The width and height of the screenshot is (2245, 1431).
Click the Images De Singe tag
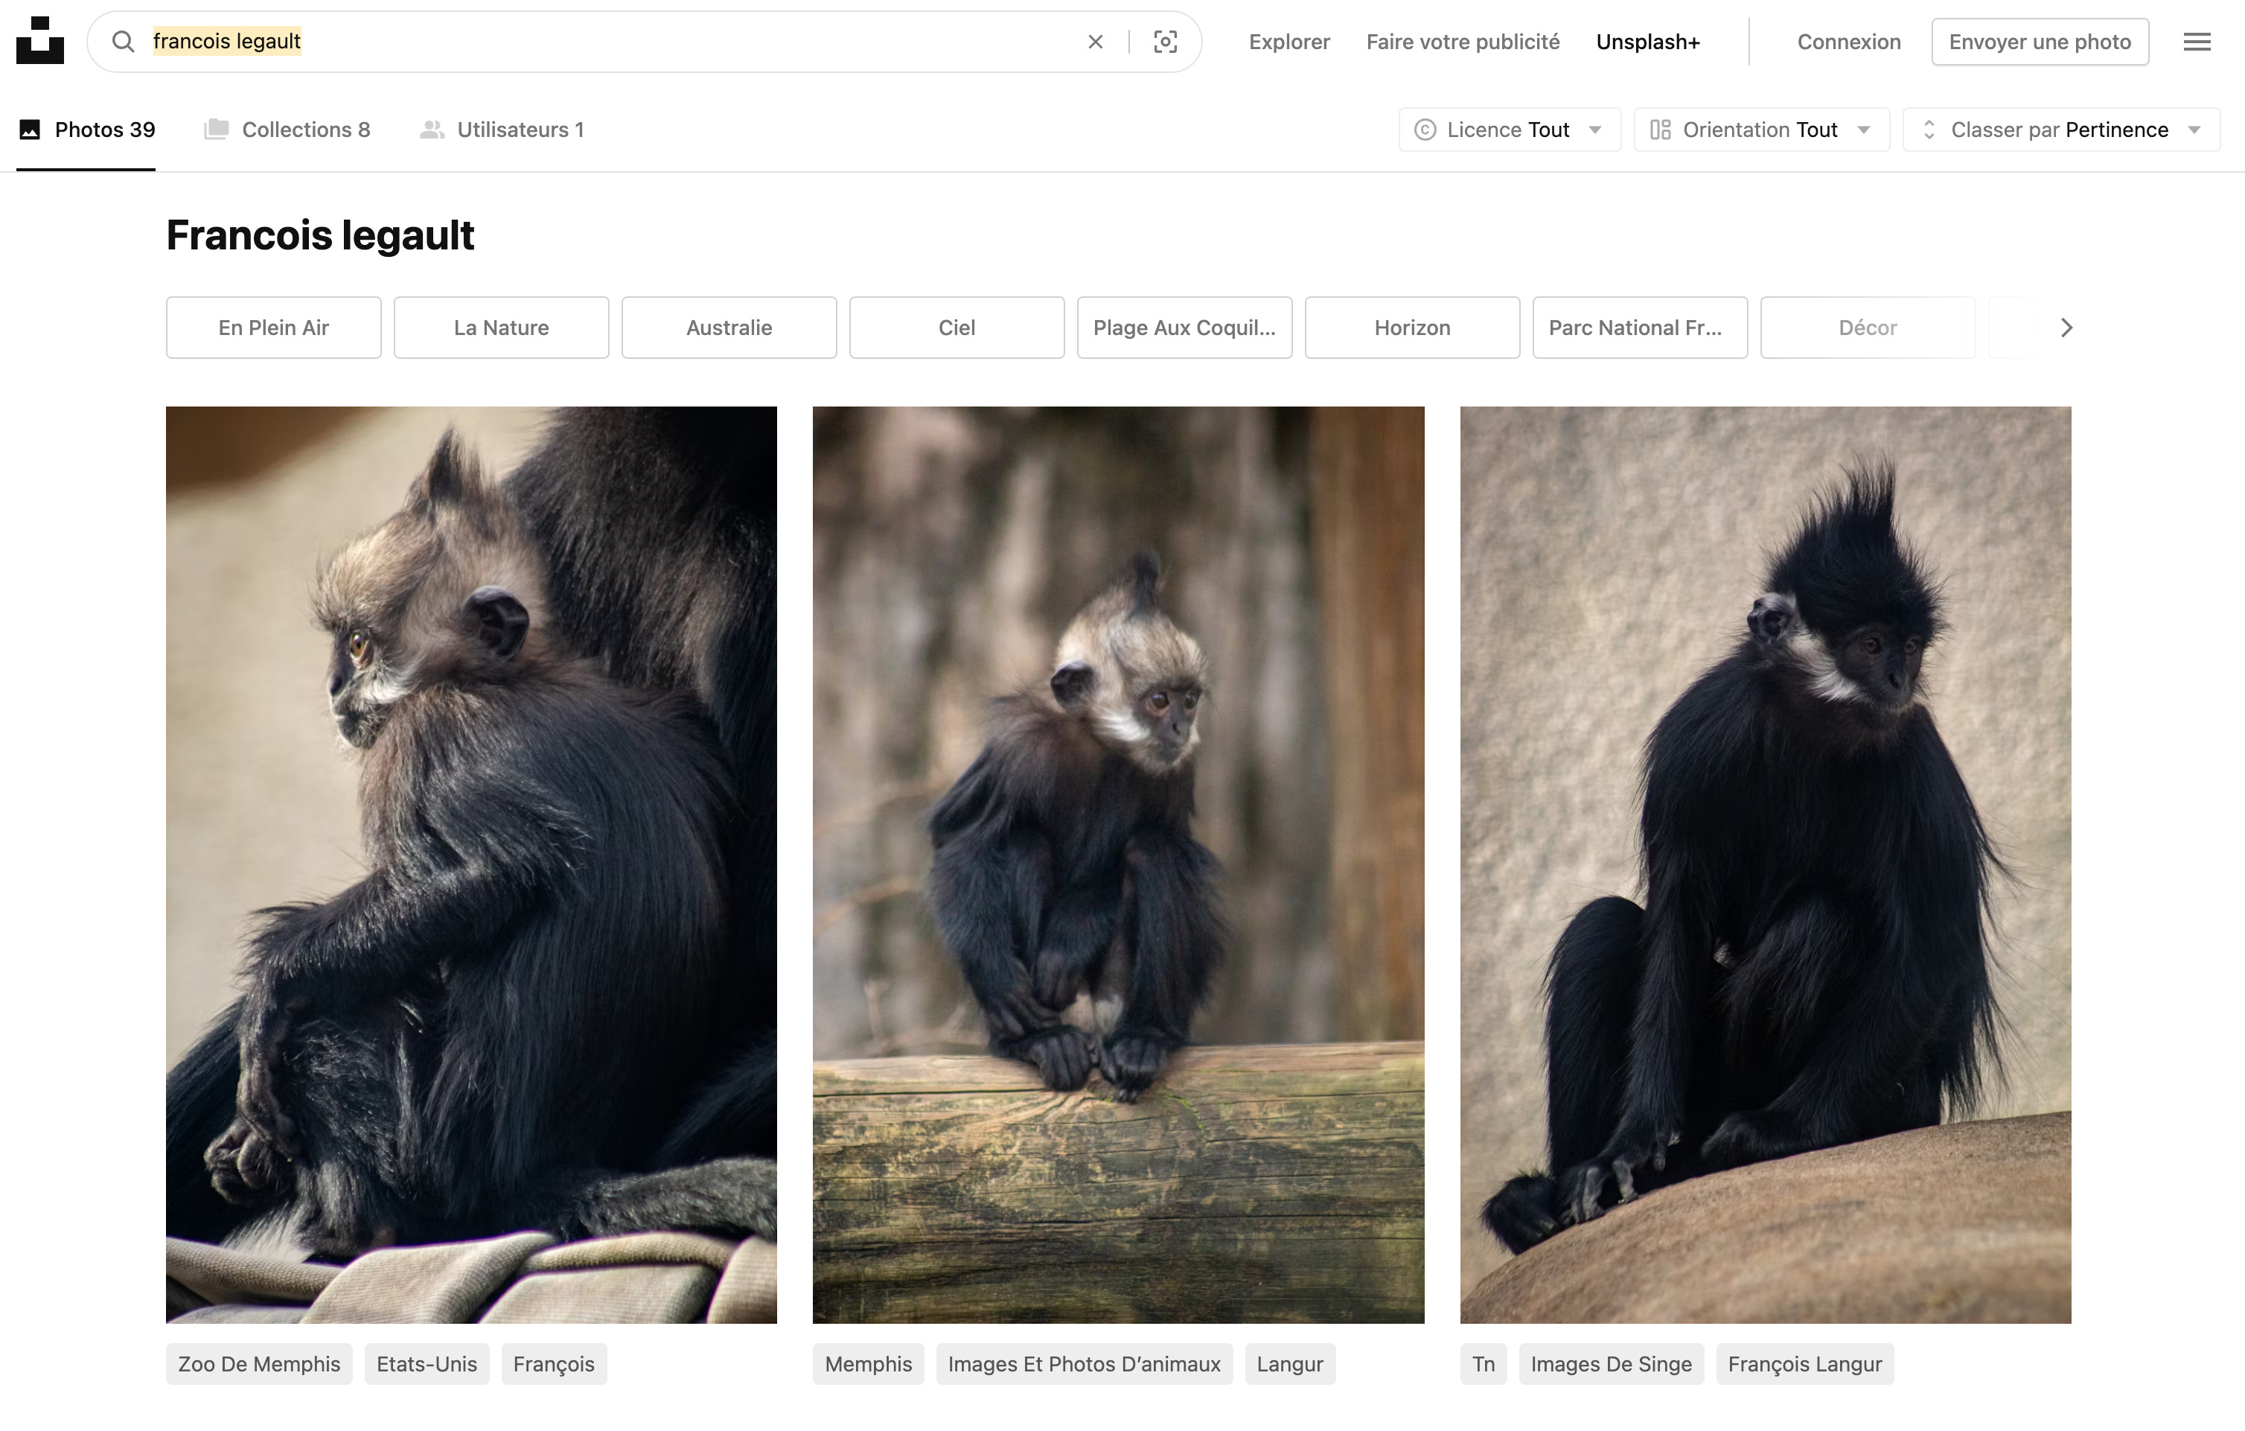pyautogui.click(x=1611, y=1364)
